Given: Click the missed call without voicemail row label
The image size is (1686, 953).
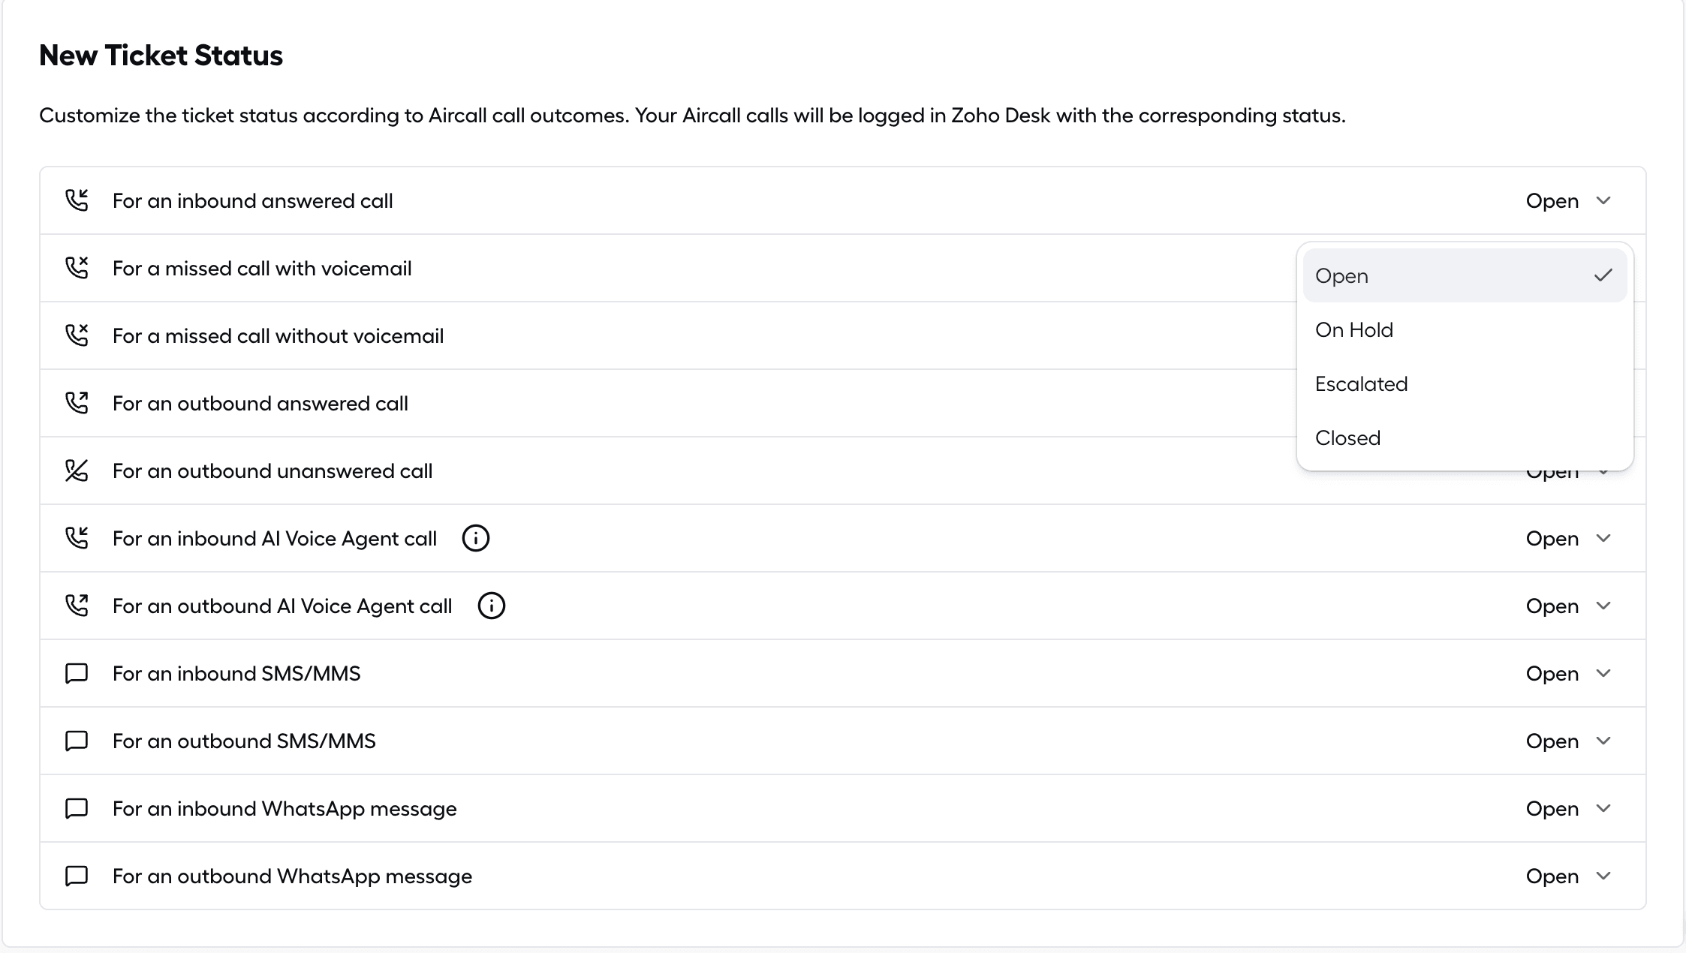Looking at the screenshot, I should pyautogui.click(x=278, y=335).
